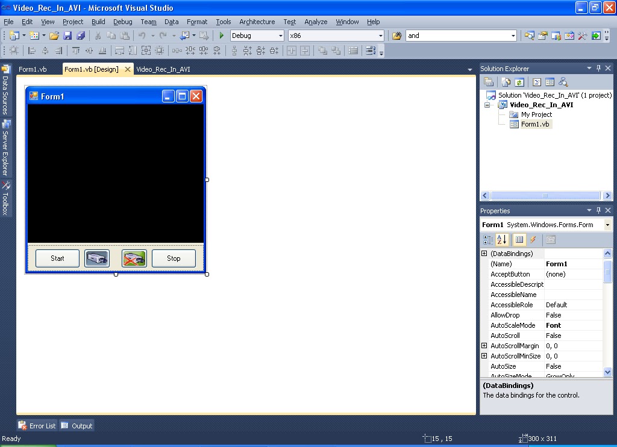Select the crossed-out camera button on Form1
This screenshot has height=447, width=617.
click(134, 258)
